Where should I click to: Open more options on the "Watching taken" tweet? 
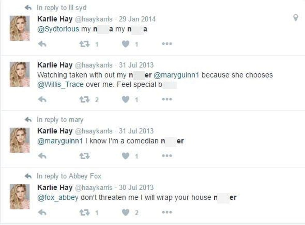(167, 99)
